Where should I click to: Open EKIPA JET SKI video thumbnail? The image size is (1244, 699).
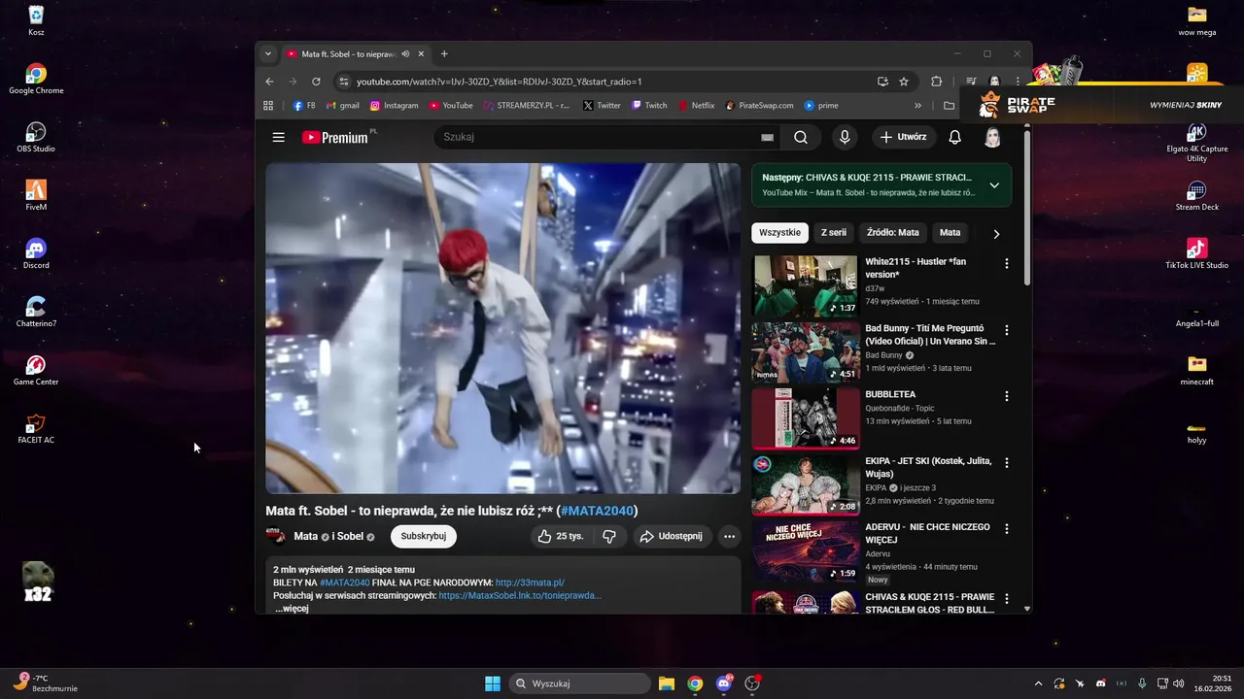[x=805, y=484]
